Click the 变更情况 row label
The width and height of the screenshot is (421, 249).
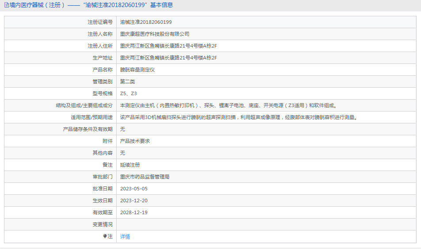point(102,224)
